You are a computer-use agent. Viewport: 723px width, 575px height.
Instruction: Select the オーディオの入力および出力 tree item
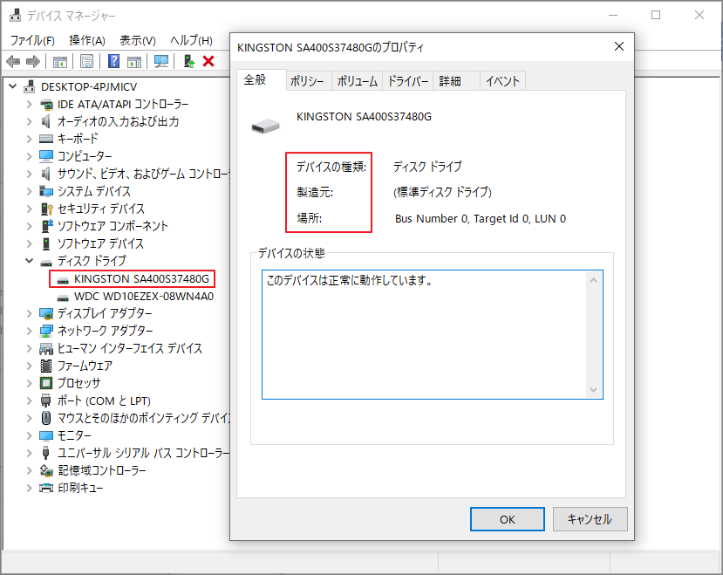(118, 121)
